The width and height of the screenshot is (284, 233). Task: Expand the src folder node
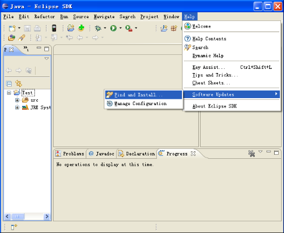point(17,100)
